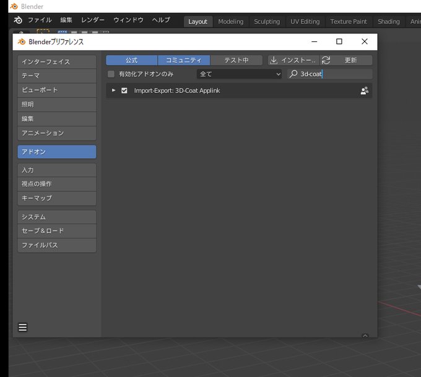
Task: Close the Blenderプリファレンス window
Action: click(364, 41)
